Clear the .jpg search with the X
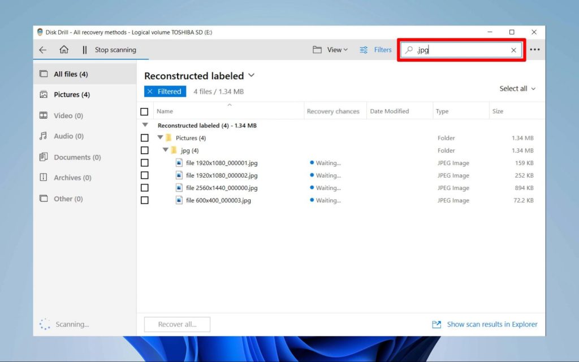The width and height of the screenshot is (579, 362). pyautogui.click(x=513, y=50)
